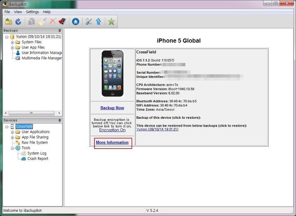Pin the Backups panel with pushpin icon
The height and width of the screenshot is (216, 296).
(x=60, y=31)
